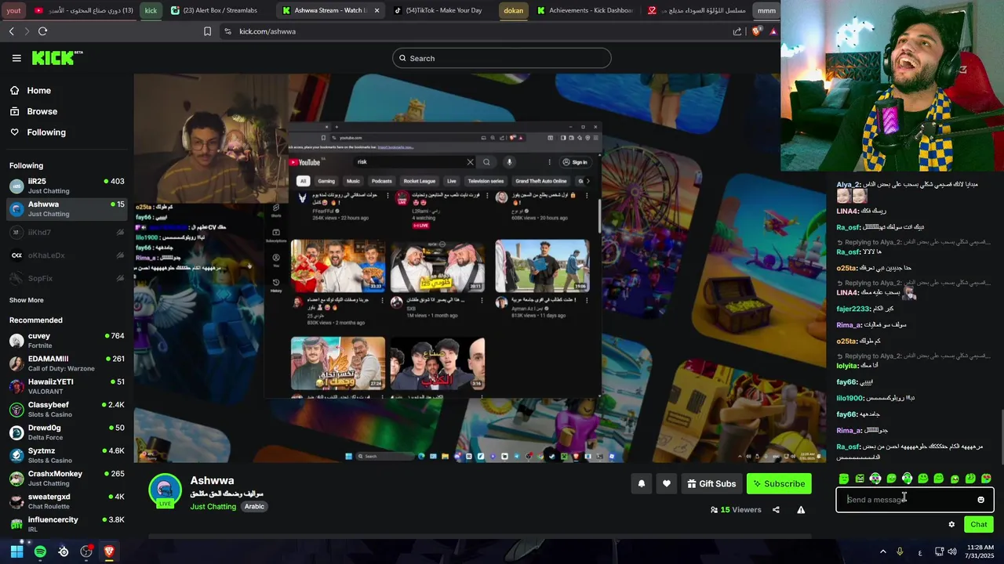This screenshot has width=1004, height=564.
Task: Click the KICK logo
Action: point(56,58)
